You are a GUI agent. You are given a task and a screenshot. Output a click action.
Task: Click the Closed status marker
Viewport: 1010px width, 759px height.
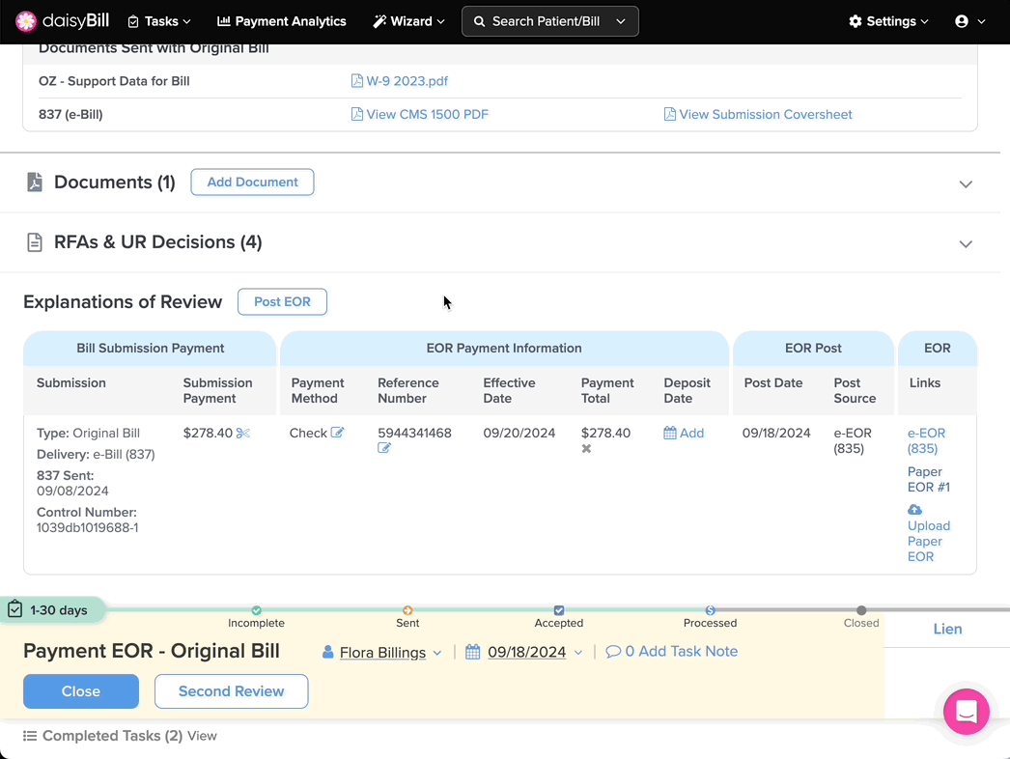pos(861,610)
